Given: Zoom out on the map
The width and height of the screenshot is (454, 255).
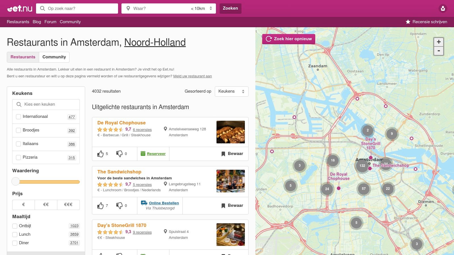Looking at the screenshot, I should pos(438,51).
